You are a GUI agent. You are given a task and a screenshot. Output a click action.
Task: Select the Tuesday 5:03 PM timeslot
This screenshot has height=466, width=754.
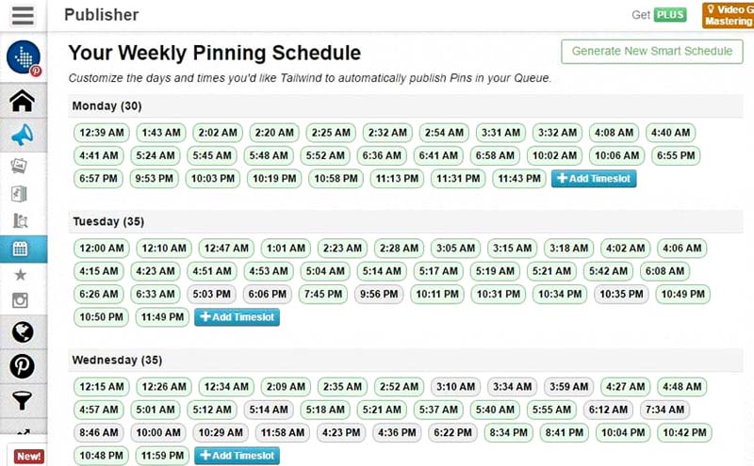click(211, 294)
